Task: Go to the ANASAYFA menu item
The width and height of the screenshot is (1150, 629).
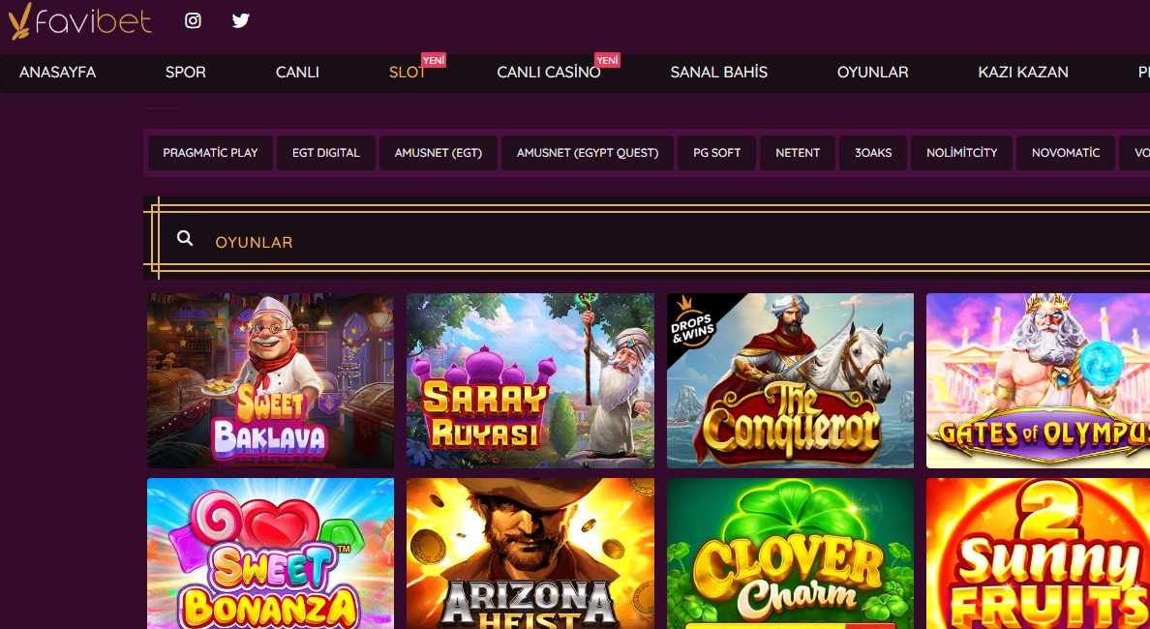Action: point(57,73)
